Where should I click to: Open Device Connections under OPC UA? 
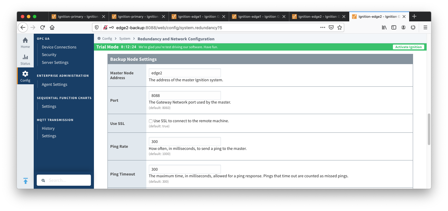pos(59,47)
